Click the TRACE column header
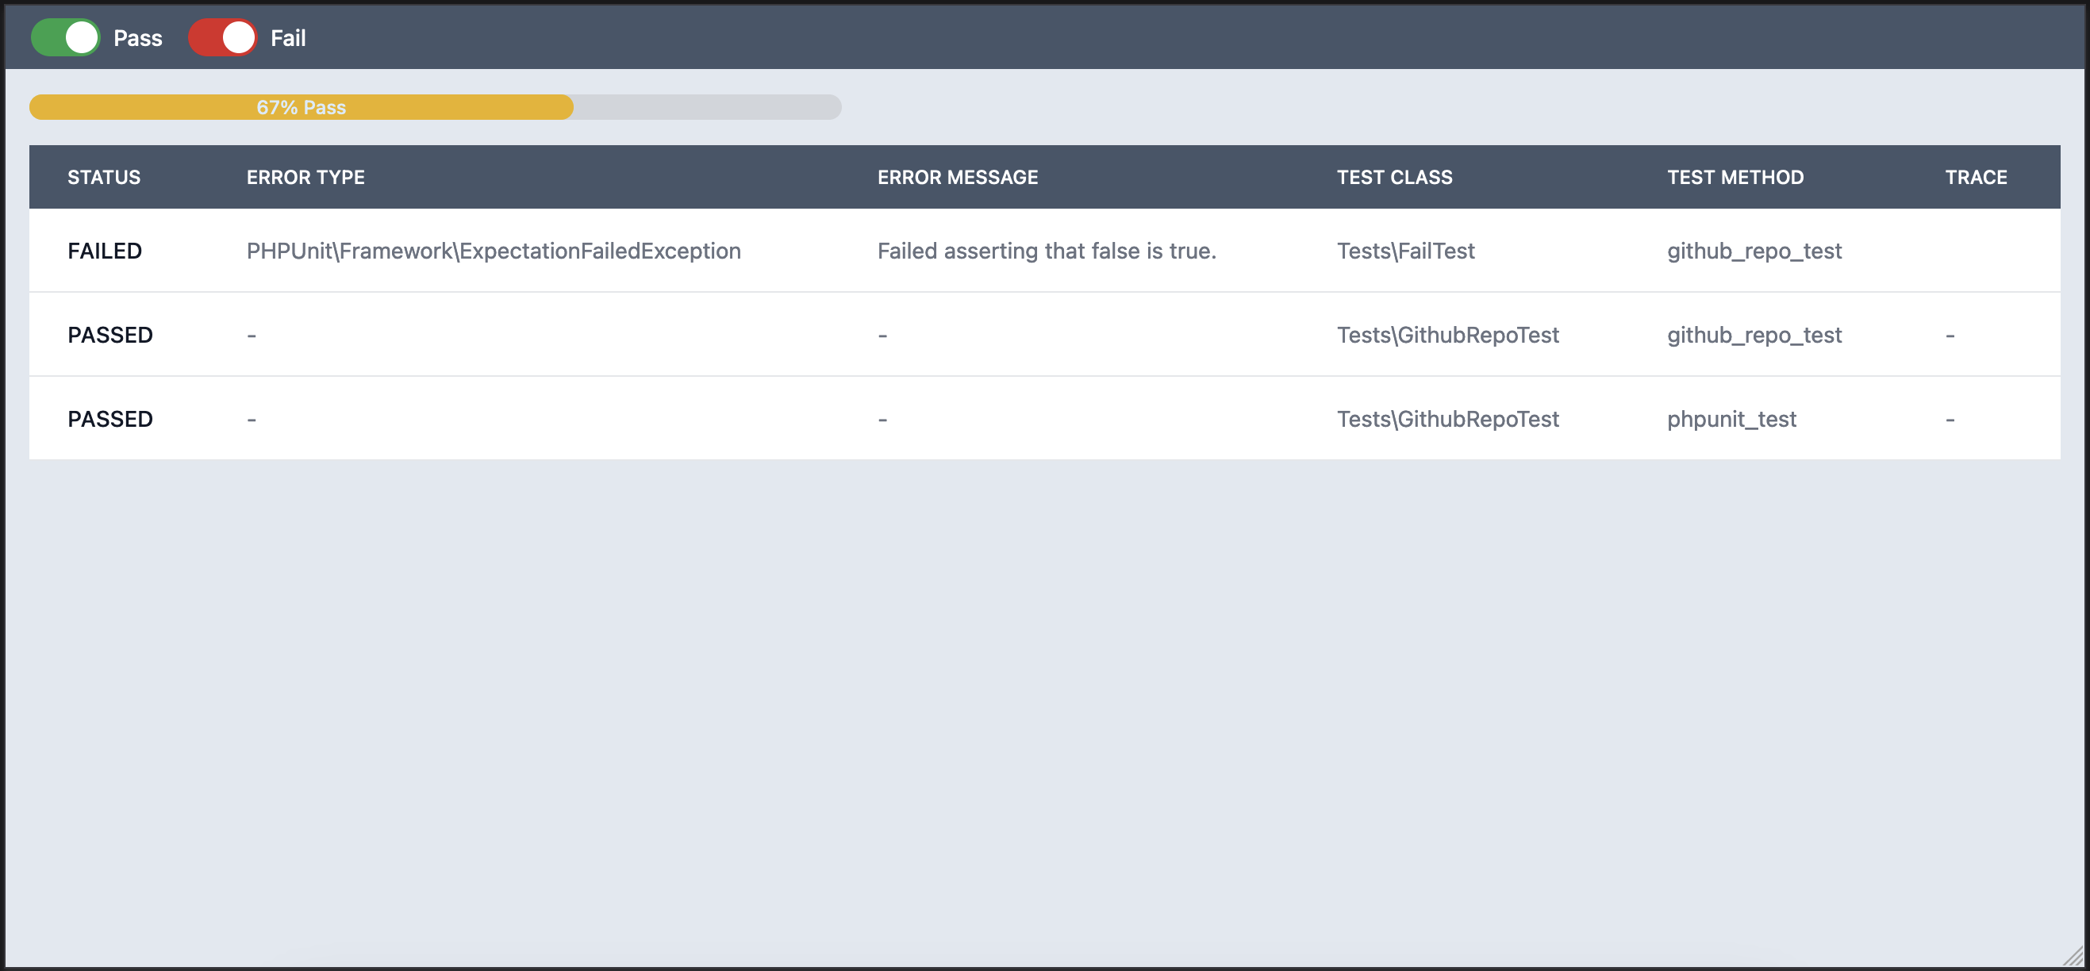Screen dimensions: 2090x971 pos(1976,177)
